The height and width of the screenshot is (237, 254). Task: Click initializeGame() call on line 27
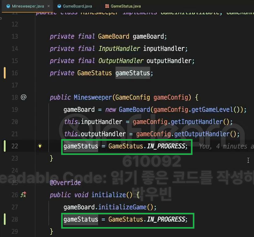click(125, 207)
